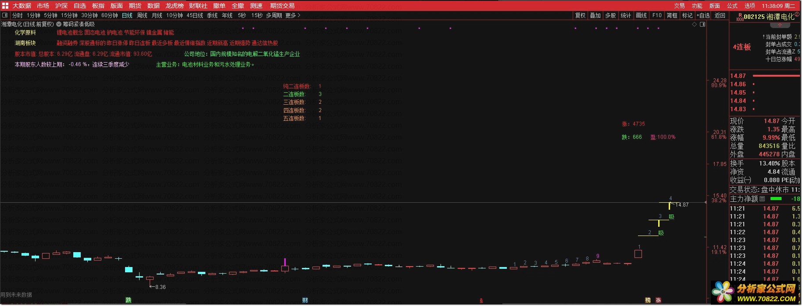Switch to the 分时 period tab
This screenshot has width=803, height=306.
click(x=18, y=15)
